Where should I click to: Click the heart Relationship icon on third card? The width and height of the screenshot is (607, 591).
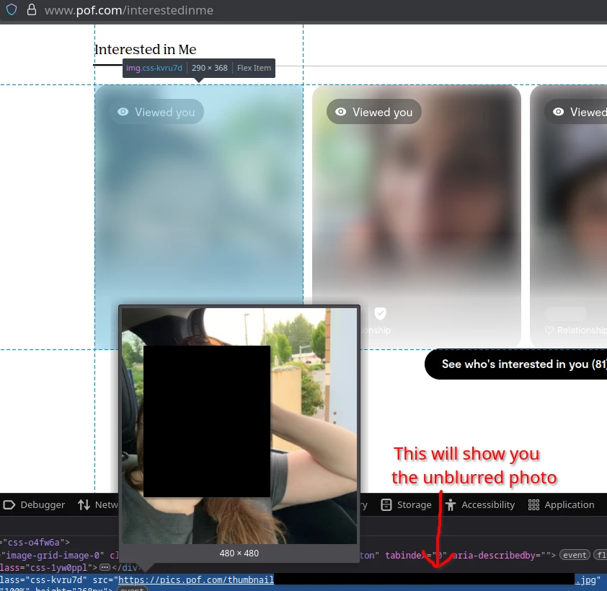point(549,330)
